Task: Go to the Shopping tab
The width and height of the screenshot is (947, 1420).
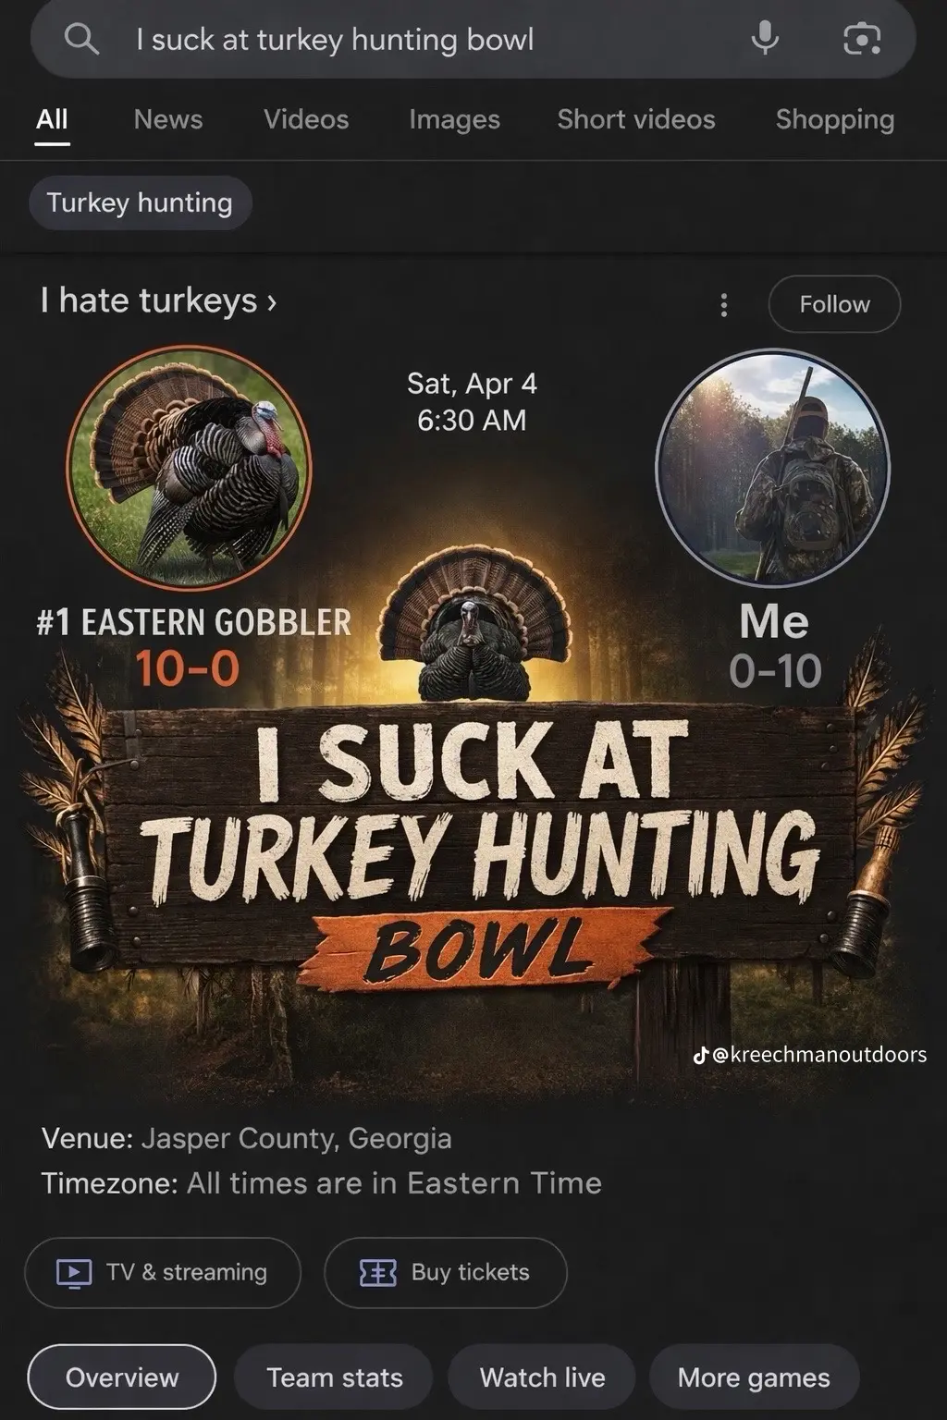Action: 835,119
